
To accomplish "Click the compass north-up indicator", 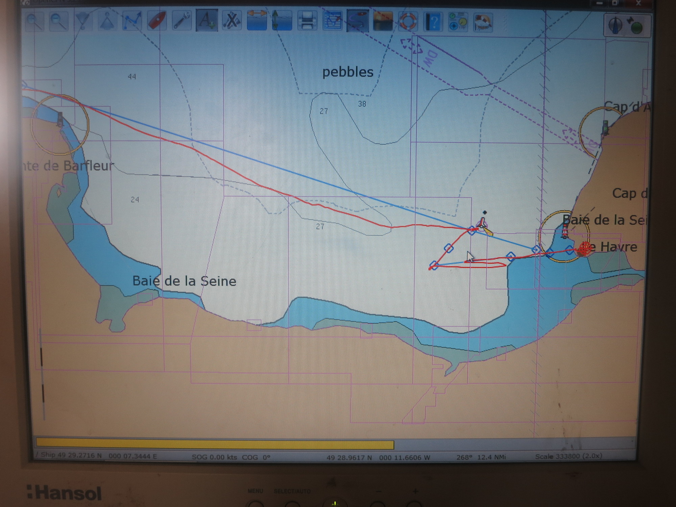I will 615,26.
